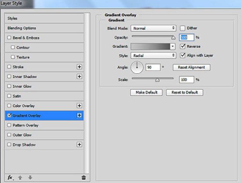Toggle Align with Layer checkbox
This screenshot has height=183, width=241.
pyautogui.click(x=183, y=56)
